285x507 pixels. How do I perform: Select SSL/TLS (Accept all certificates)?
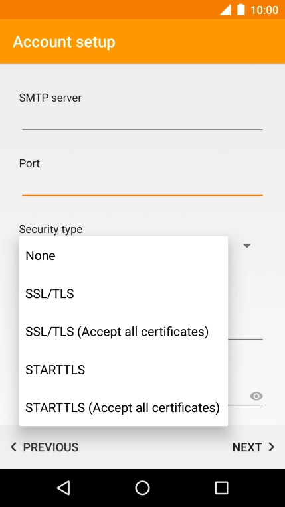tap(124, 332)
